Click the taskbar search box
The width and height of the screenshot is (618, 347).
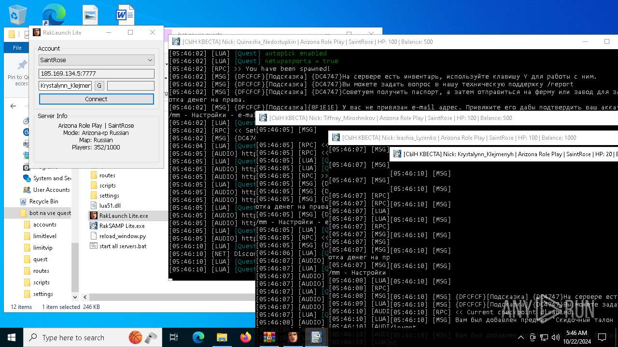coord(93,337)
